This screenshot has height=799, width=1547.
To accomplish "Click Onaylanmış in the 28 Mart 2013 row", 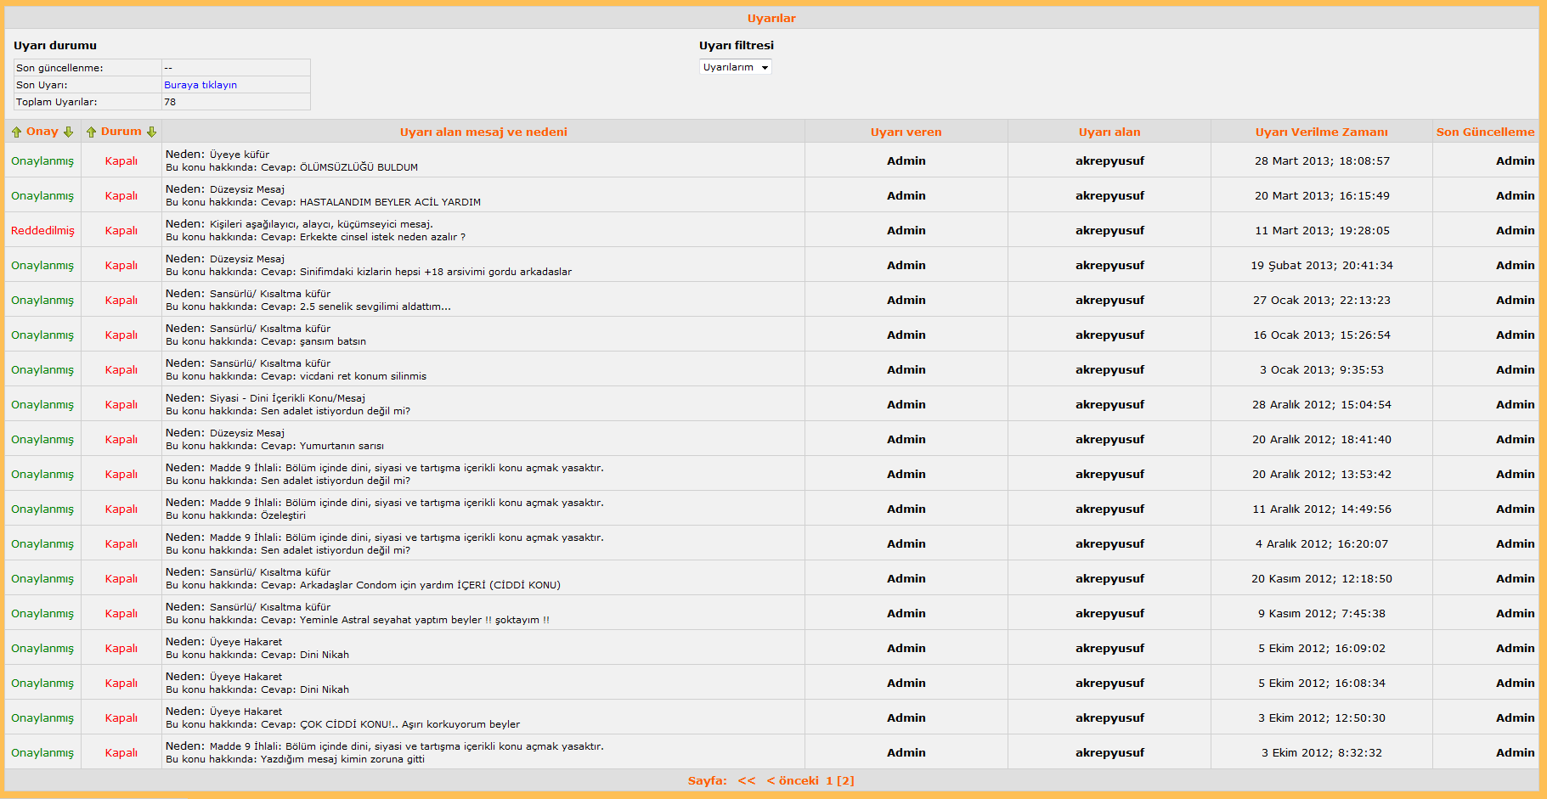I will click(x=42, y=160).
